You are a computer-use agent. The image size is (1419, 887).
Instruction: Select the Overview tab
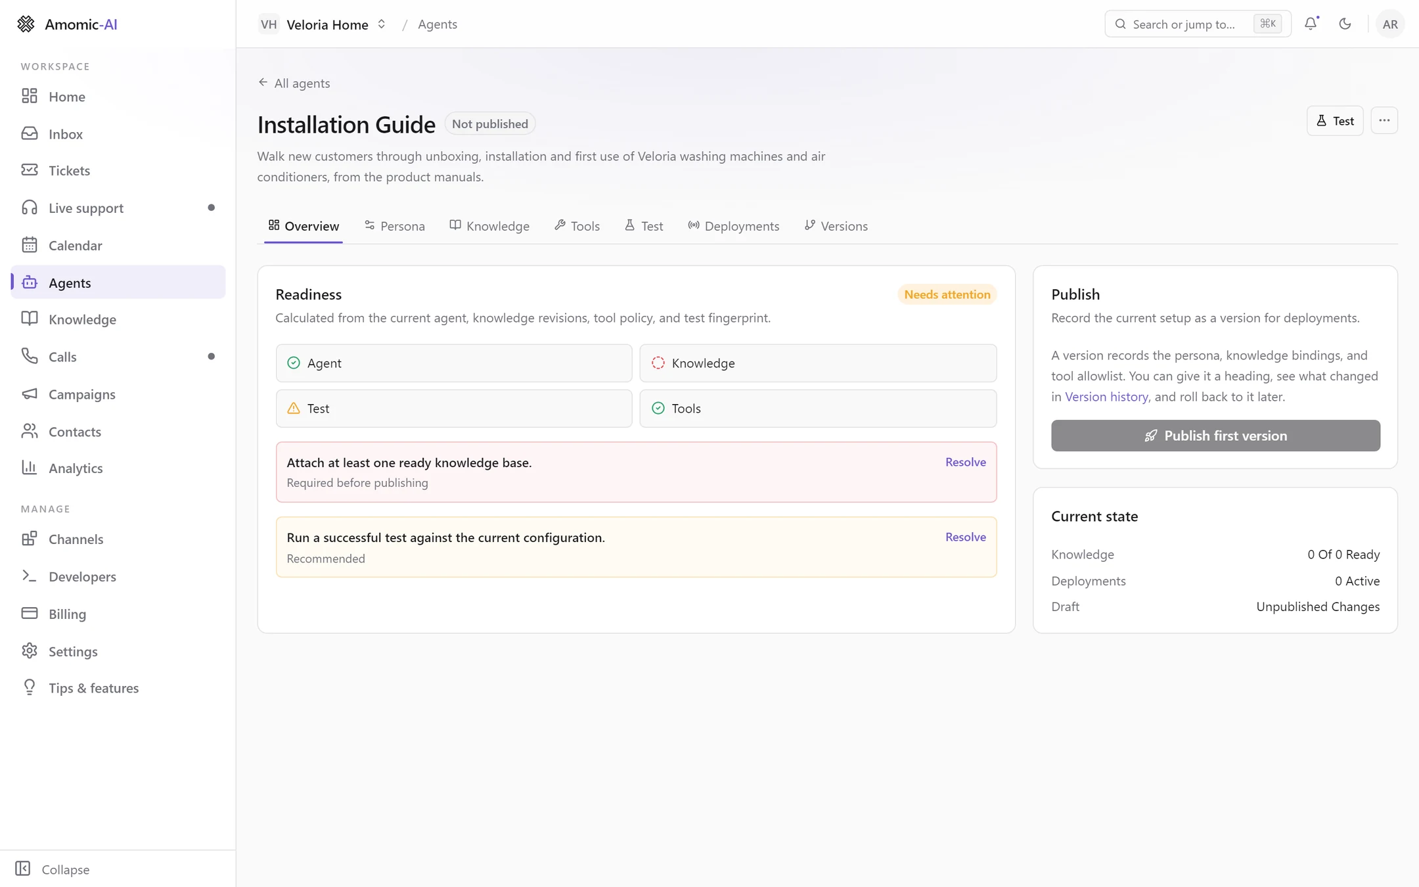[x=304, y=226]
